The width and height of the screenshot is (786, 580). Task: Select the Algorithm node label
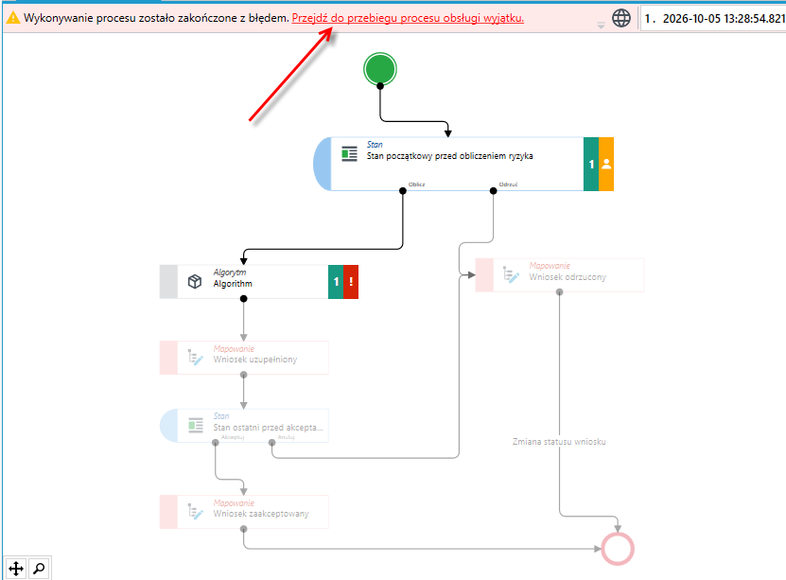(233, 284)
